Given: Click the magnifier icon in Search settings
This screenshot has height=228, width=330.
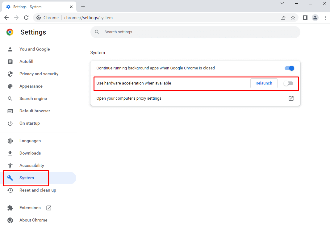Looking at the screenshot, I should pos(97,32).
